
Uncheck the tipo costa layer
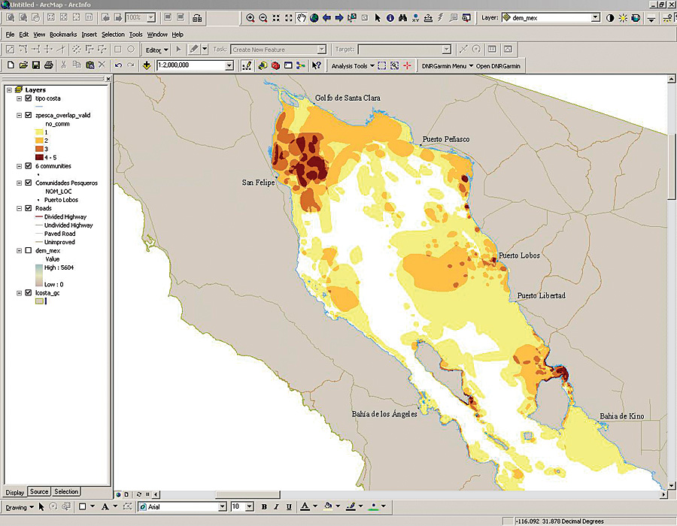tap(29, 98)
